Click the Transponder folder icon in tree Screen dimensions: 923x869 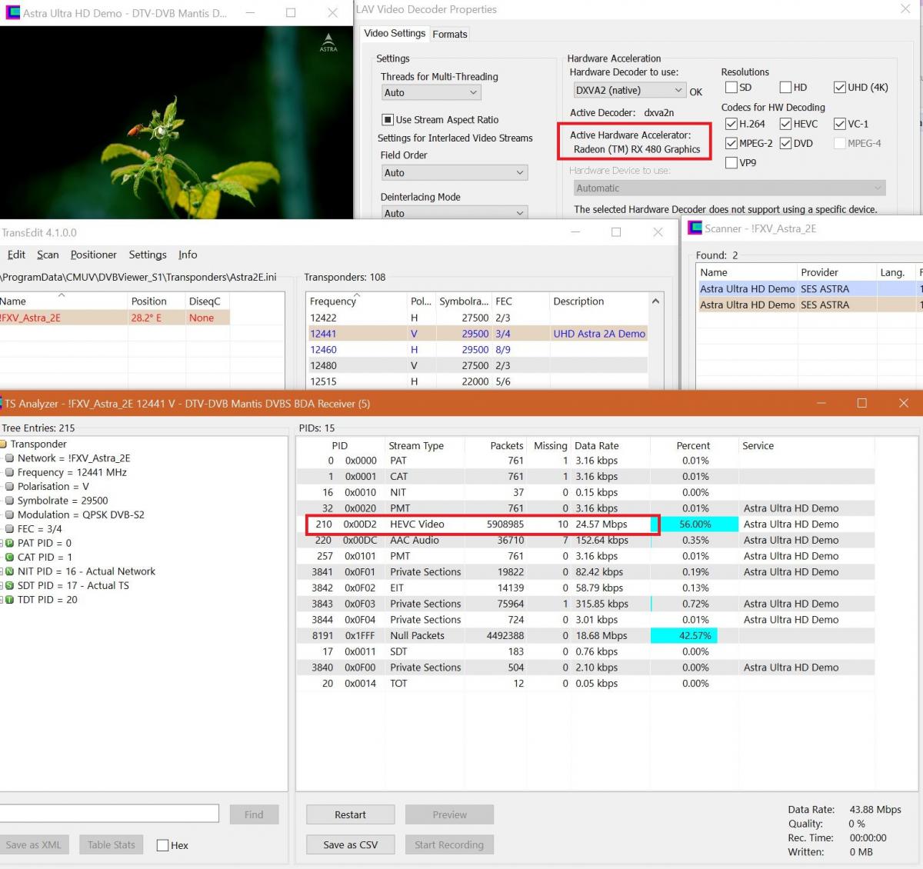[x=3, y=444]
